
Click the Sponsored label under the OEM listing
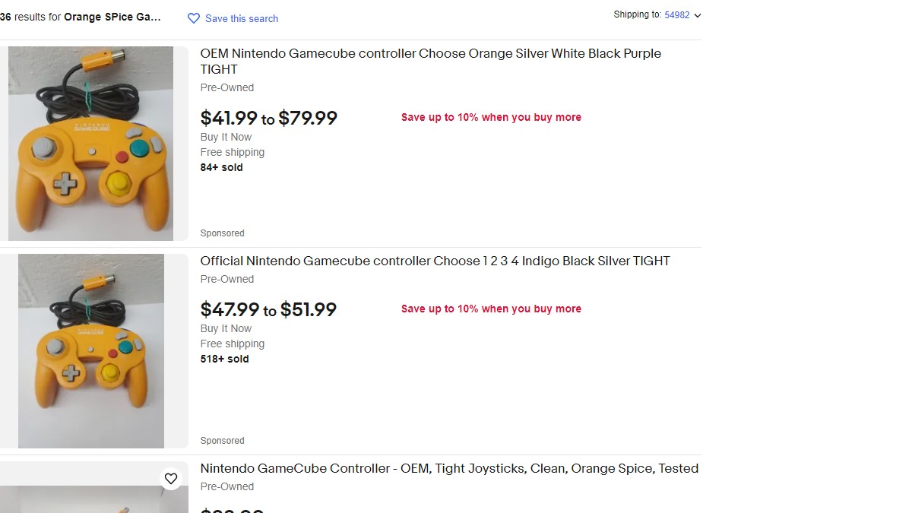coord(222,233)
